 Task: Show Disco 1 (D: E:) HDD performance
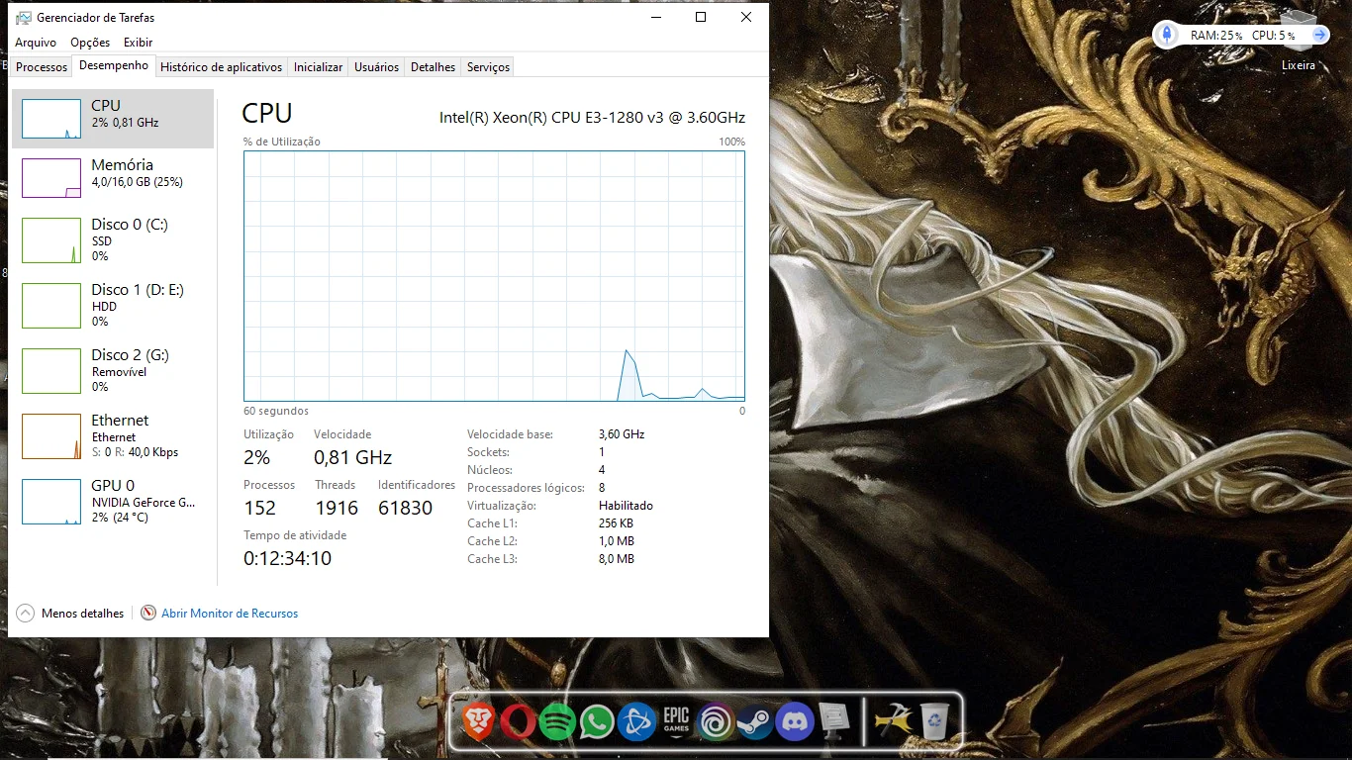pos(113,306)
